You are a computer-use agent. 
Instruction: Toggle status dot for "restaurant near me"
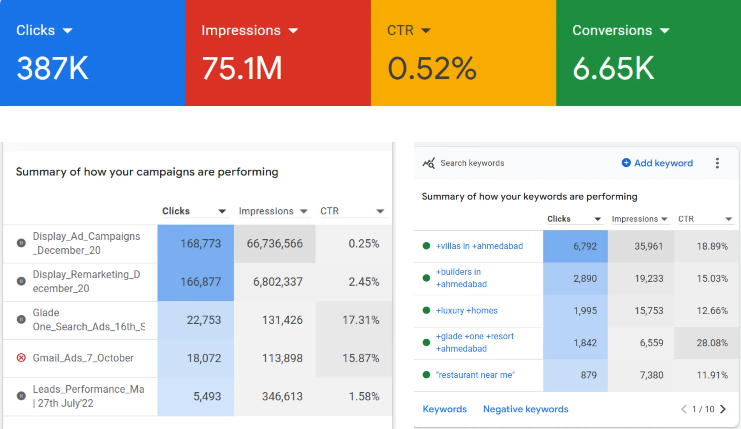click(x=426, y=375)
